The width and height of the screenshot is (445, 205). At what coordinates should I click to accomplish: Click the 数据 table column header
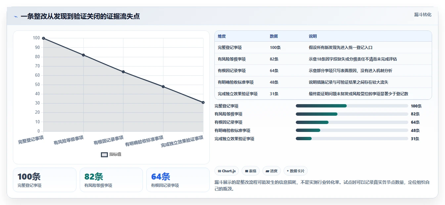(x=274, y=36)
